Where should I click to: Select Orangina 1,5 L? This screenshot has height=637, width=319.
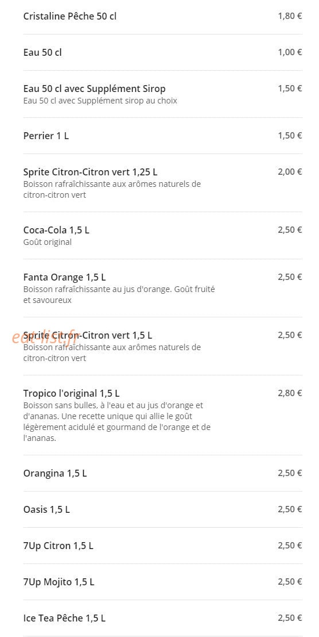click(162, 473)
